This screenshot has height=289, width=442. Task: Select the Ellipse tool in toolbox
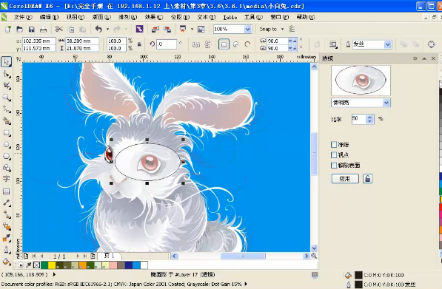click(x=7, y=145)
